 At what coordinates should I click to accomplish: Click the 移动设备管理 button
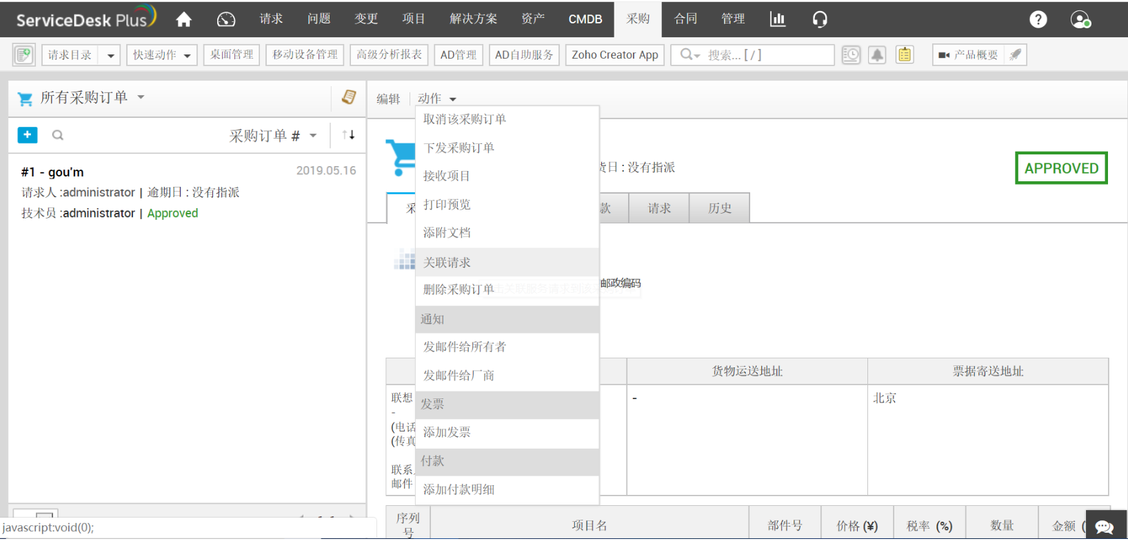305,54
